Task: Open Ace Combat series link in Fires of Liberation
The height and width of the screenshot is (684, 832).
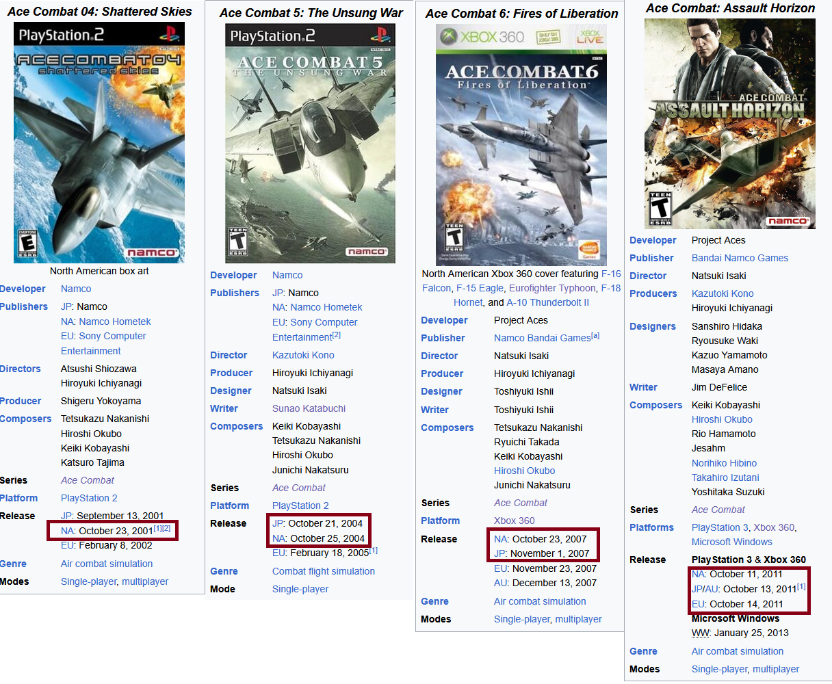Action: pyautogui.click(x=521, y=503)
